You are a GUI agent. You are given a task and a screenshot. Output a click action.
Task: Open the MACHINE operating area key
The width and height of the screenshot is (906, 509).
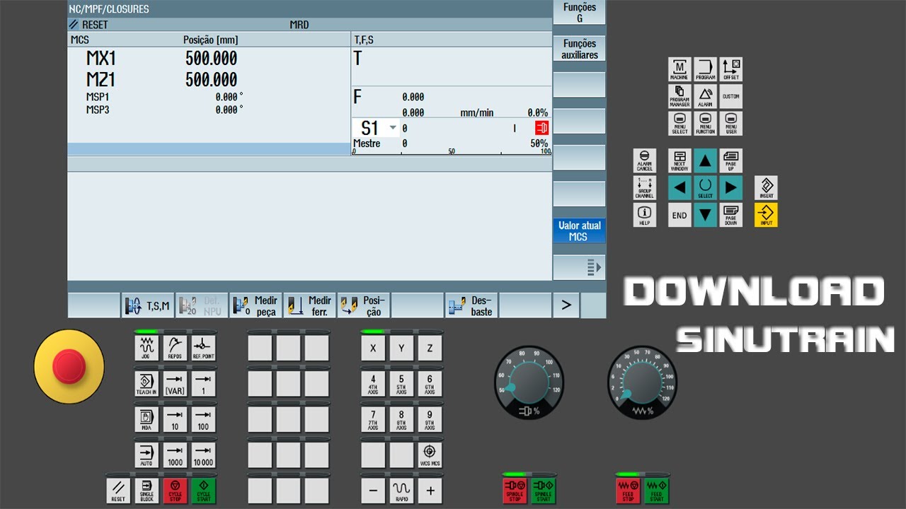(x=679, y=69)
